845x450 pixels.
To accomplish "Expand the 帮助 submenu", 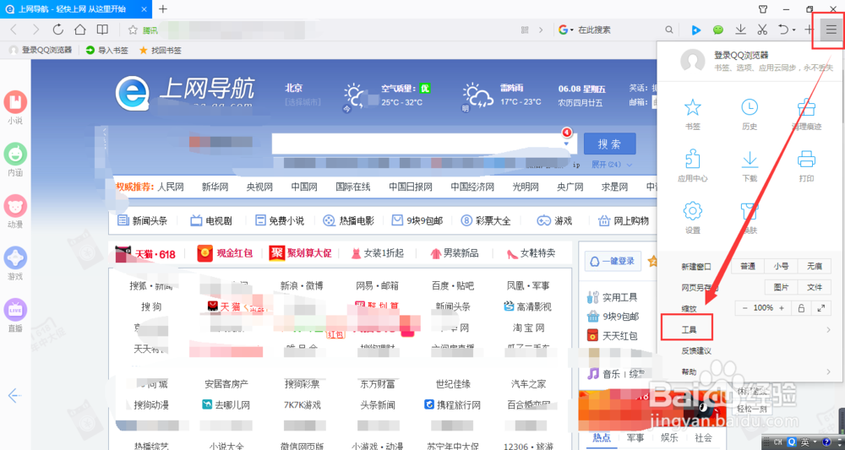I will coord(828,372).
